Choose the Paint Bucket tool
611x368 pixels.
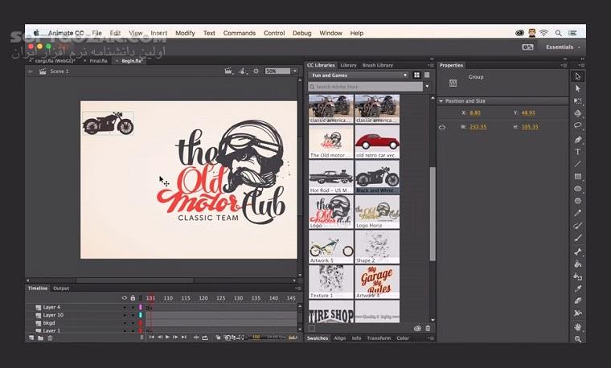tap(578, 264)
